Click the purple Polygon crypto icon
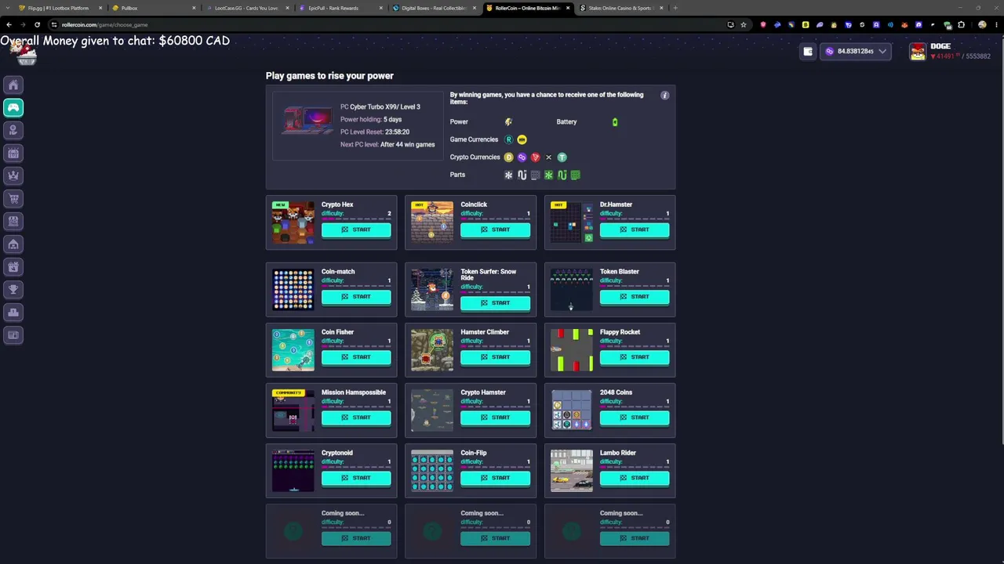This screenshot has width=1004, height=564. coord(522,157)
